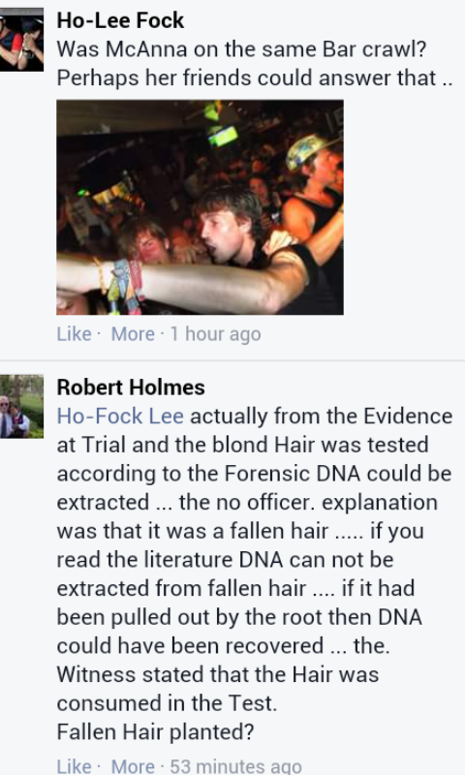Viewport: 465px width, 775px height.
Task: Select the 'Witness stated that the Hair was' line
Action: (x=218, y=674)
